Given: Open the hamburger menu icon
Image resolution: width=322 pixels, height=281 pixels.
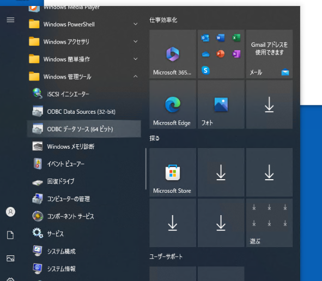Looking at the screenshot, I should coord(10,20).
